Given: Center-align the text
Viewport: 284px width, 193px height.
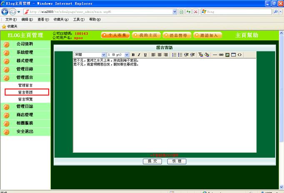Looking at the screenshot, I should (159, 55).
